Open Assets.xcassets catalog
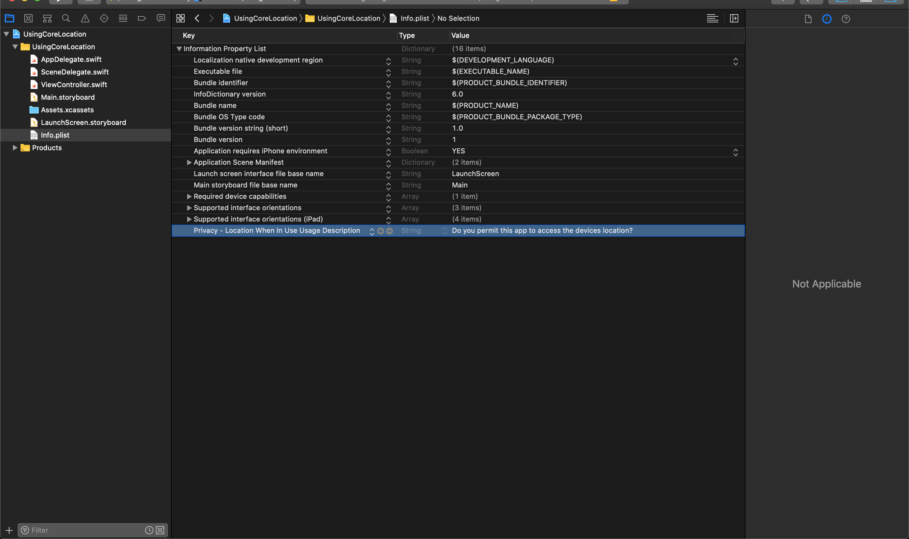Viewport: 909px width, 539px height. (67, 110)
